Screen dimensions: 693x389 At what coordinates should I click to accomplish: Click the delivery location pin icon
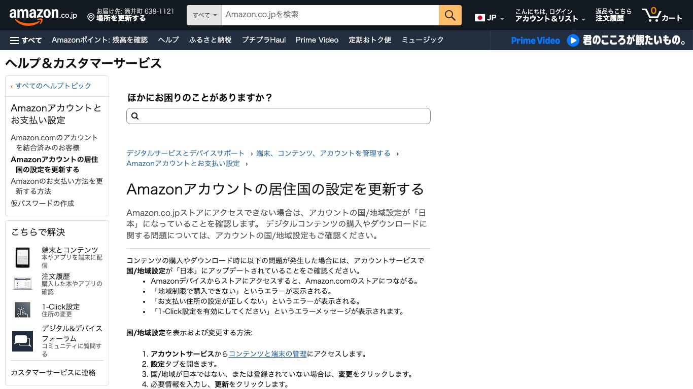pos(91,18)
